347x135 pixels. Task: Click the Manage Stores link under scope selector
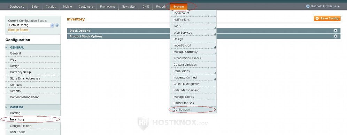[18, 30]
